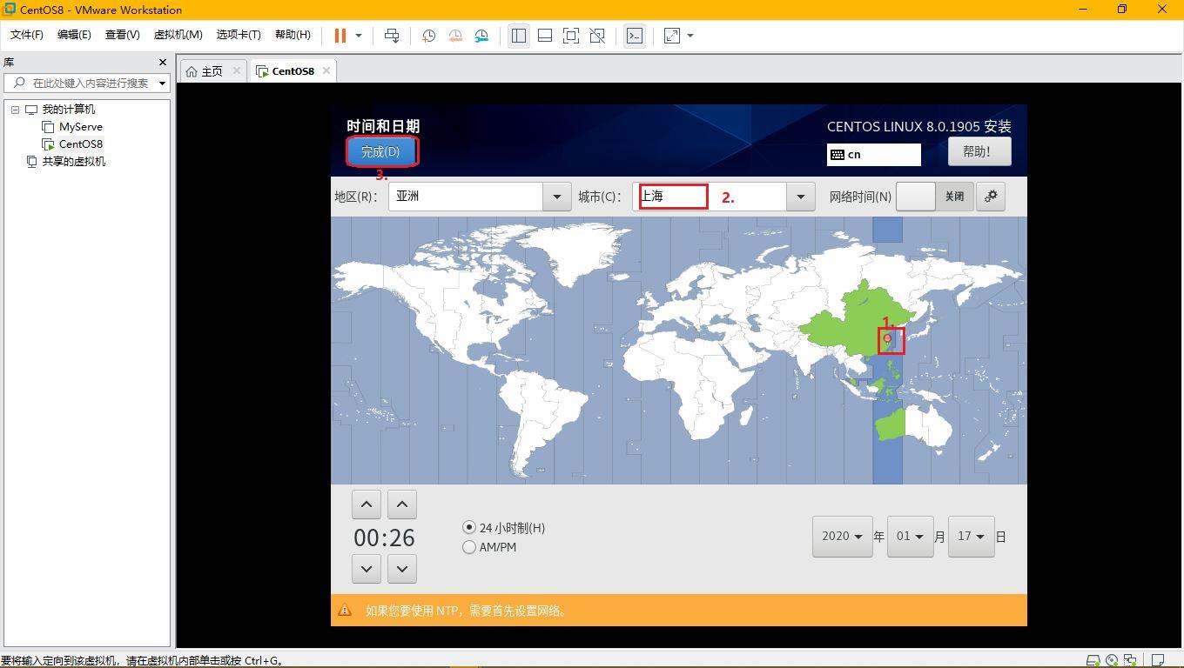
Task: Send Ctrl+Alt+Del to the virtual machine
Action: coord(392,36)
